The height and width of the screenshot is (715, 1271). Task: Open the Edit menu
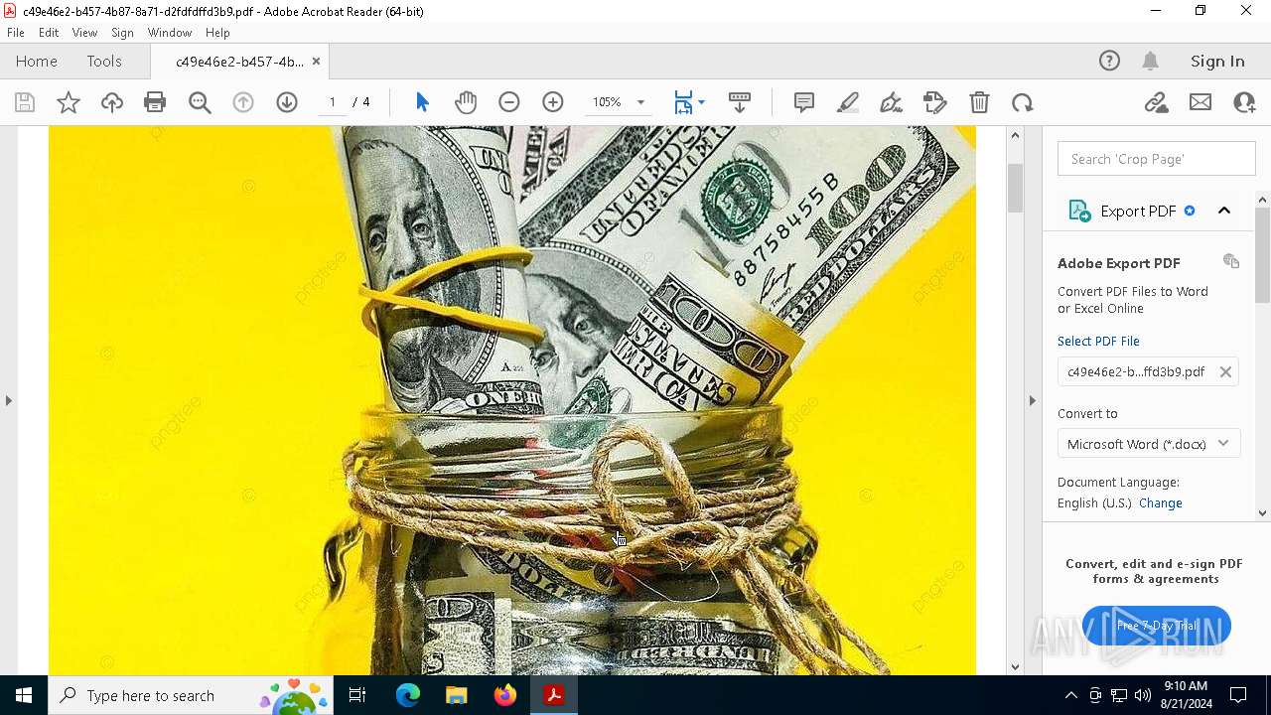pyautogui.click(x=49, y=33)
